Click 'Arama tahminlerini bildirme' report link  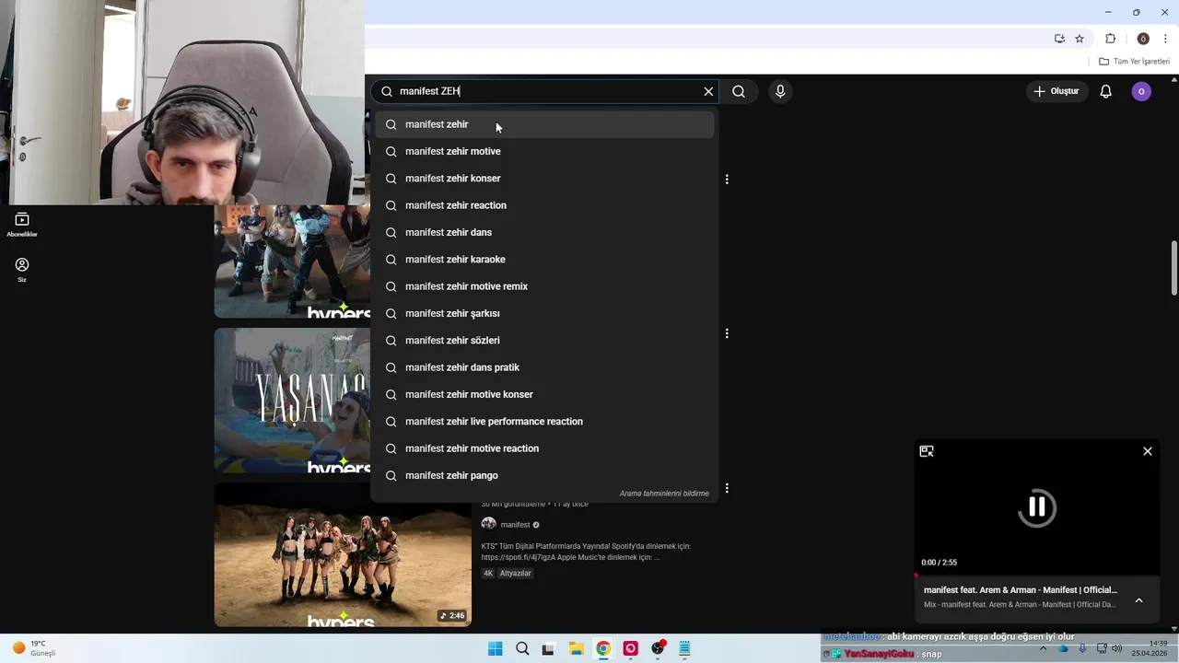click(x=664, y=494)
